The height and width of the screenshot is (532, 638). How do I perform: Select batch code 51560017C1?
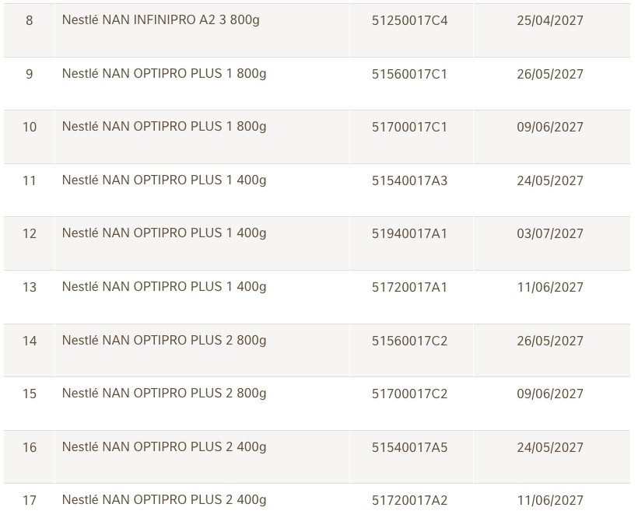[x=409, y=74]
